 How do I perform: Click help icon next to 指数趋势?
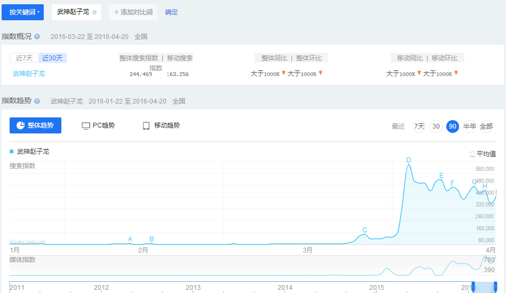37,101
